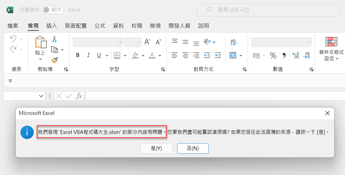Click the 是(Y) button in dialog
Screen dimensions: 345x175
click(x=156, y=148)
